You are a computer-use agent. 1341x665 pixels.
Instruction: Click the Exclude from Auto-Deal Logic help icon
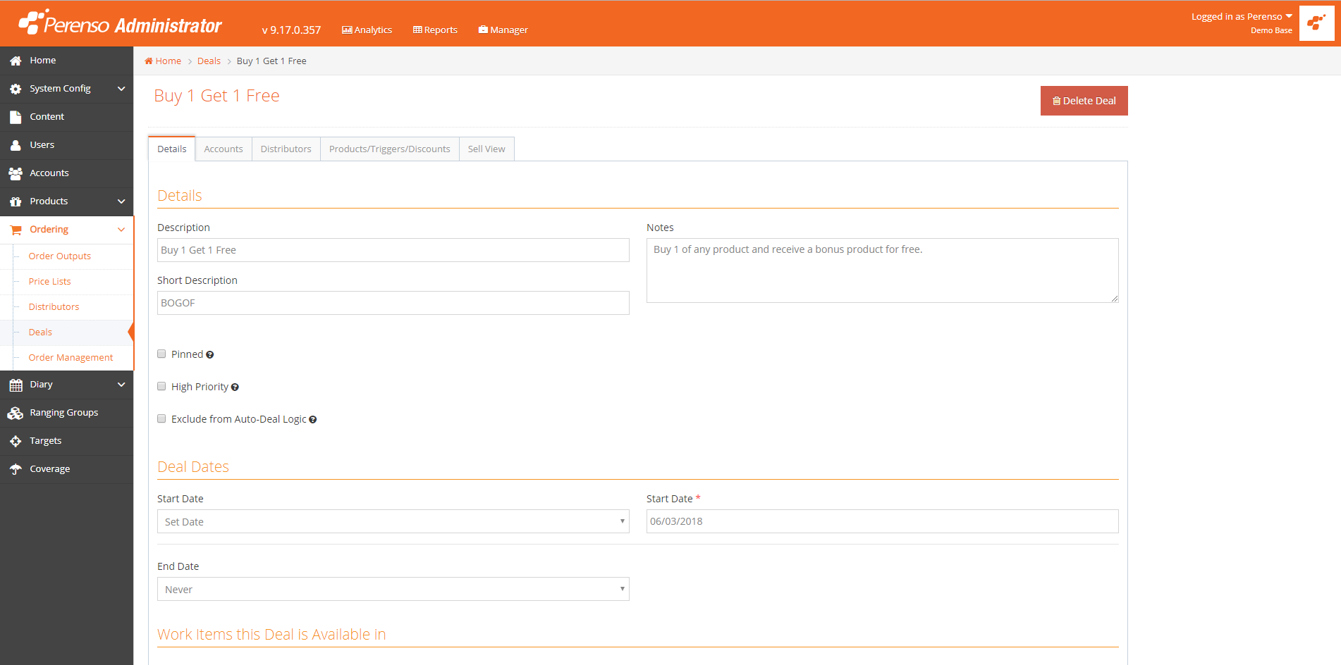click(x=313, y=420)
